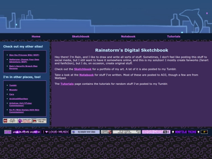Visit the Cara link in sidebar

pos(12,94)
